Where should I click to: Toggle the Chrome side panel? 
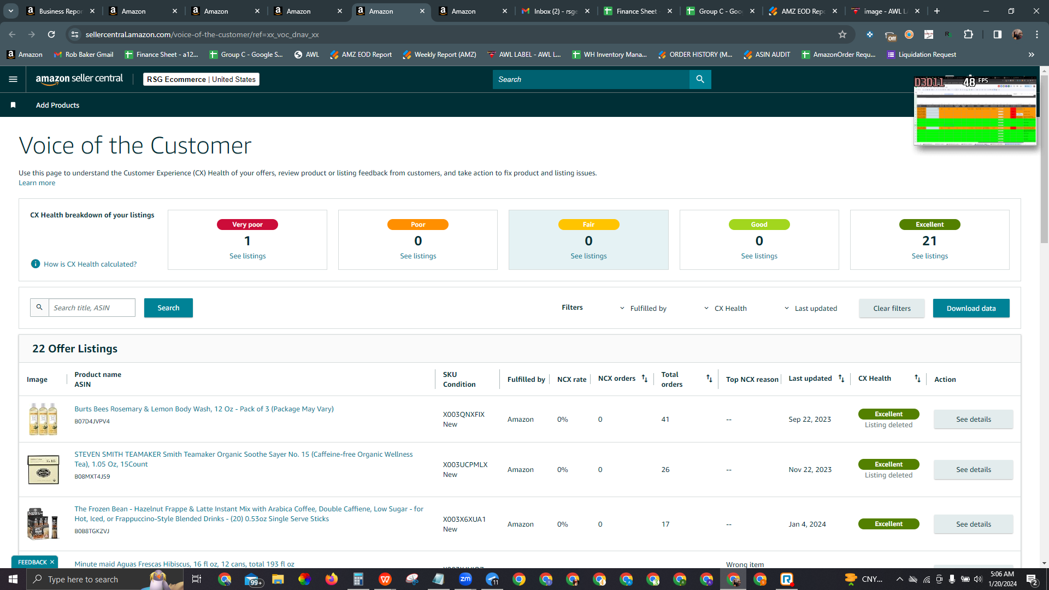coord(998,34)
